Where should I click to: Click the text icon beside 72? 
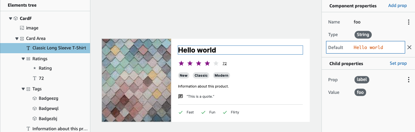[x=34, y=78]
